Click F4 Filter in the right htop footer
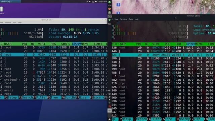 click(x=154, y=119)
